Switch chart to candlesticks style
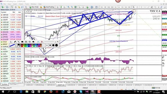This screenshot has height=94, width=167. [61, 7]
